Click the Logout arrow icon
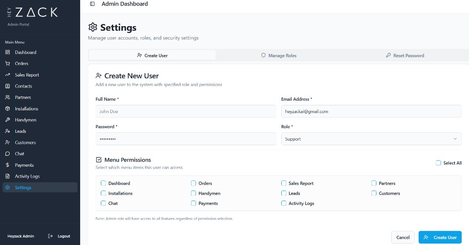Image resolution: width=469 pixels, height=245 pixels. click(x=50, y=236)
